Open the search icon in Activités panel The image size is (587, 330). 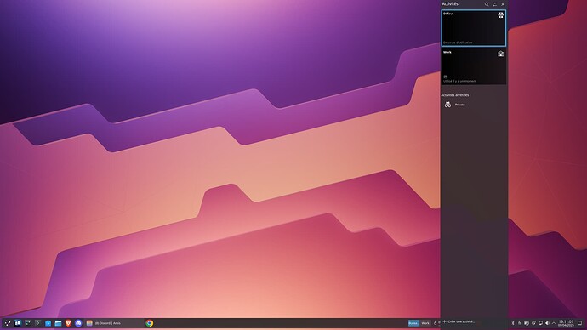(x=487, y=4)
